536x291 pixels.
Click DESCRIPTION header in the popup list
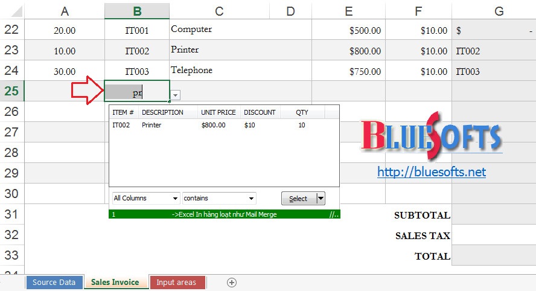click(168, 112)
